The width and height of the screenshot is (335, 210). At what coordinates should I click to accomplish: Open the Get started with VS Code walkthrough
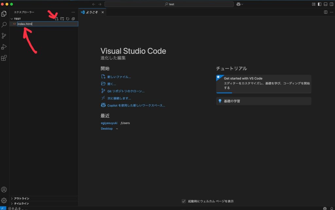click(264, 84)
